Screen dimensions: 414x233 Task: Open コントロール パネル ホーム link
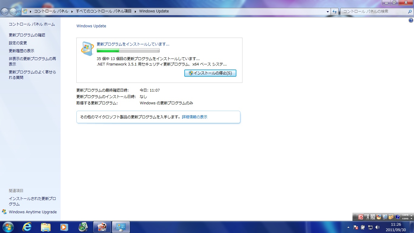pyautogui.click(x=32, y=24)
